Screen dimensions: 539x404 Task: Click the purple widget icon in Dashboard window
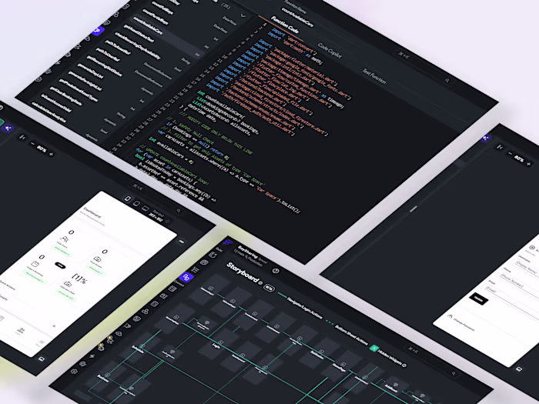[7, 129]
